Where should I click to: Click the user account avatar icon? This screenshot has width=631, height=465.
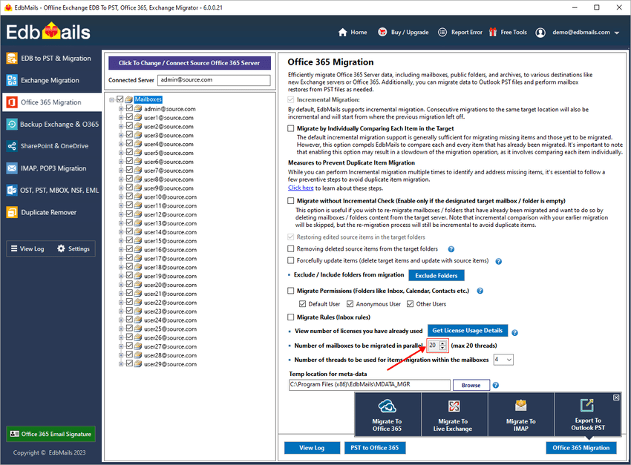(x=540, y=33)
